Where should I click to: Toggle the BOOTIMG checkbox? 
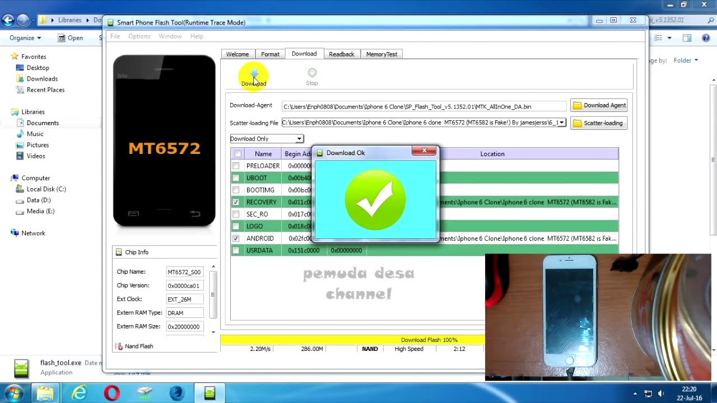(236, 190)
